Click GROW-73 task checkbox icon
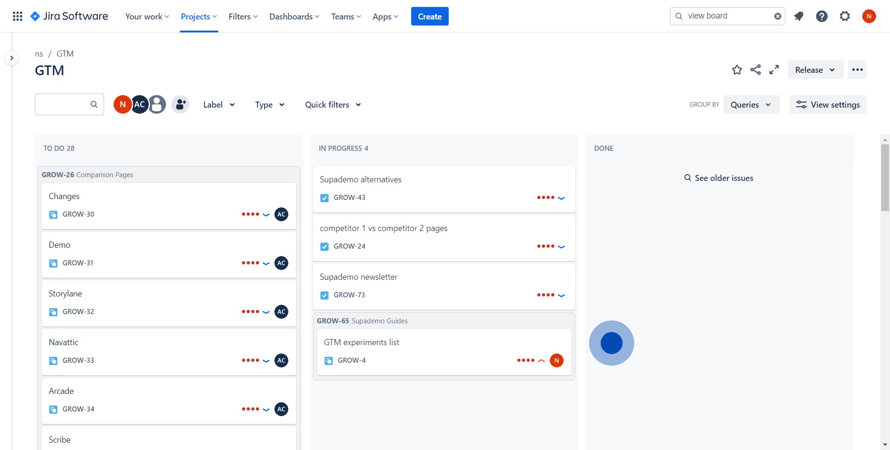 pos(324,295)
